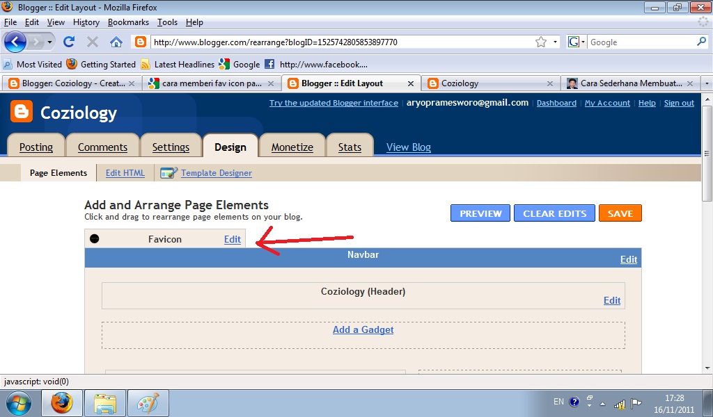The height and width of the screenshot is (417, 713).
Task: Go back with the Firefox back arrow
Action: click(x=15, y=42)
